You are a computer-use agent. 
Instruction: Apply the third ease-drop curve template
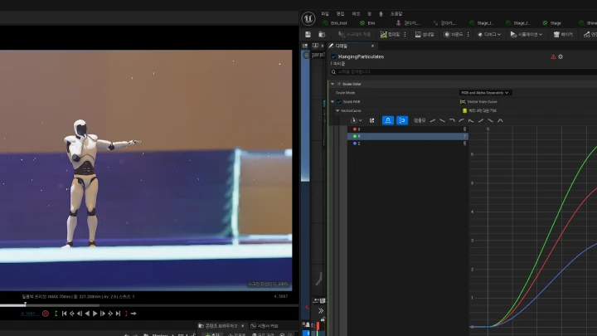click(452, 120)
